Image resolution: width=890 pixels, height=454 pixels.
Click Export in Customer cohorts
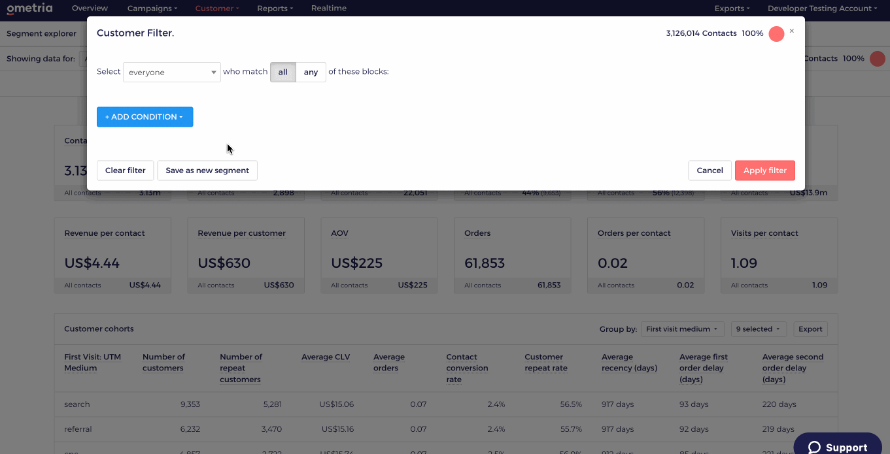810,329
